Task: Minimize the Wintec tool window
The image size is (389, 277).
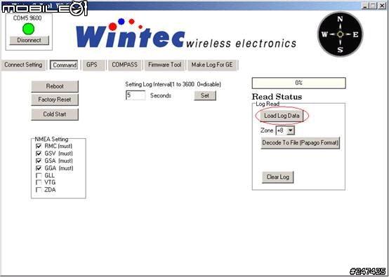Action: click(364, 6)
